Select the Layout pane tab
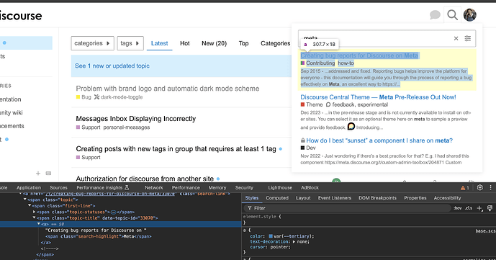The width and height of the screenshot is (496, 260). coord(303,198)
